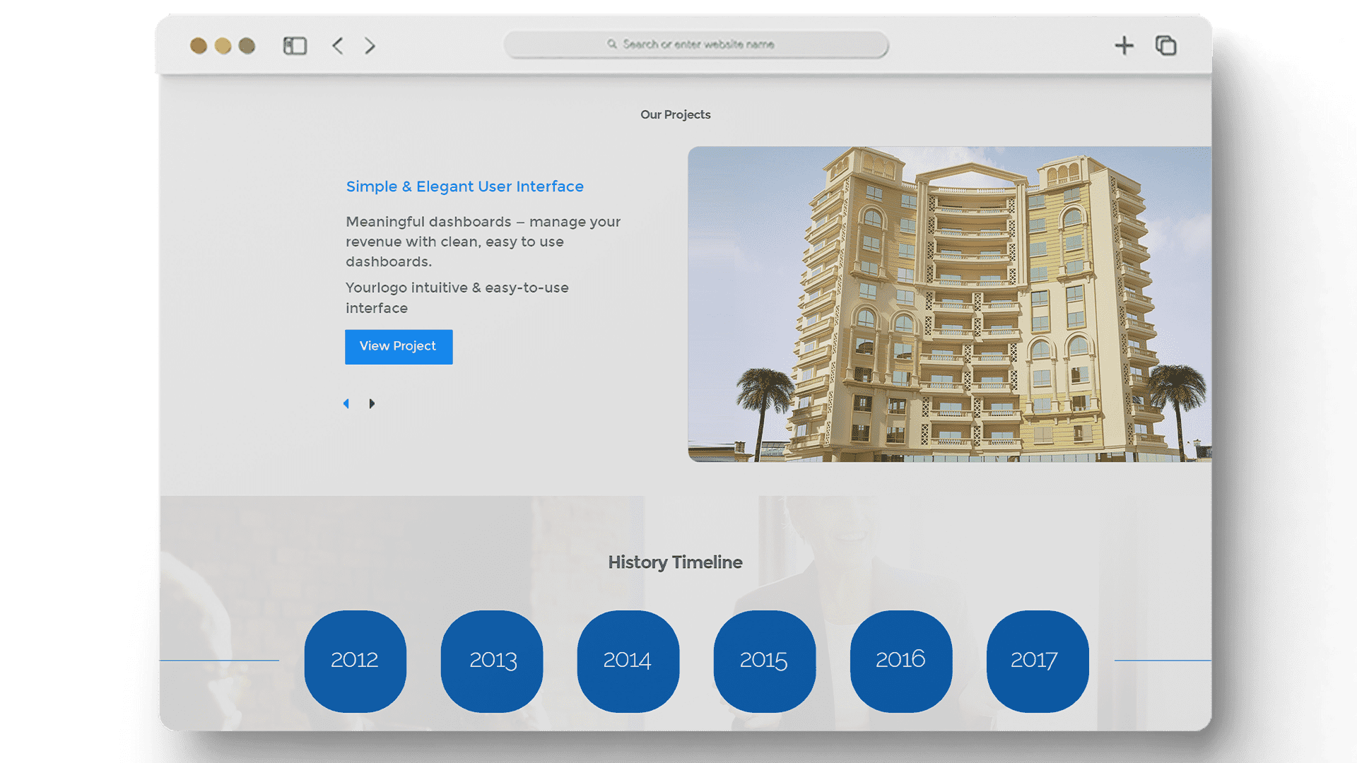Select the 2012 timeline marker
The height and width of the screenshot is (763, 1357).
[355, 661]
